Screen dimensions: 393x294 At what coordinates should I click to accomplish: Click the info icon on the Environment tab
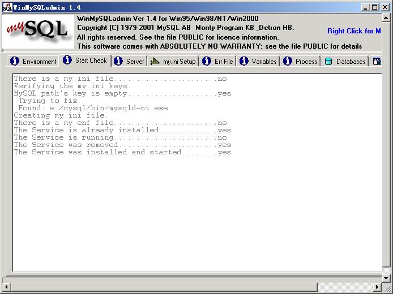(15, 61)
